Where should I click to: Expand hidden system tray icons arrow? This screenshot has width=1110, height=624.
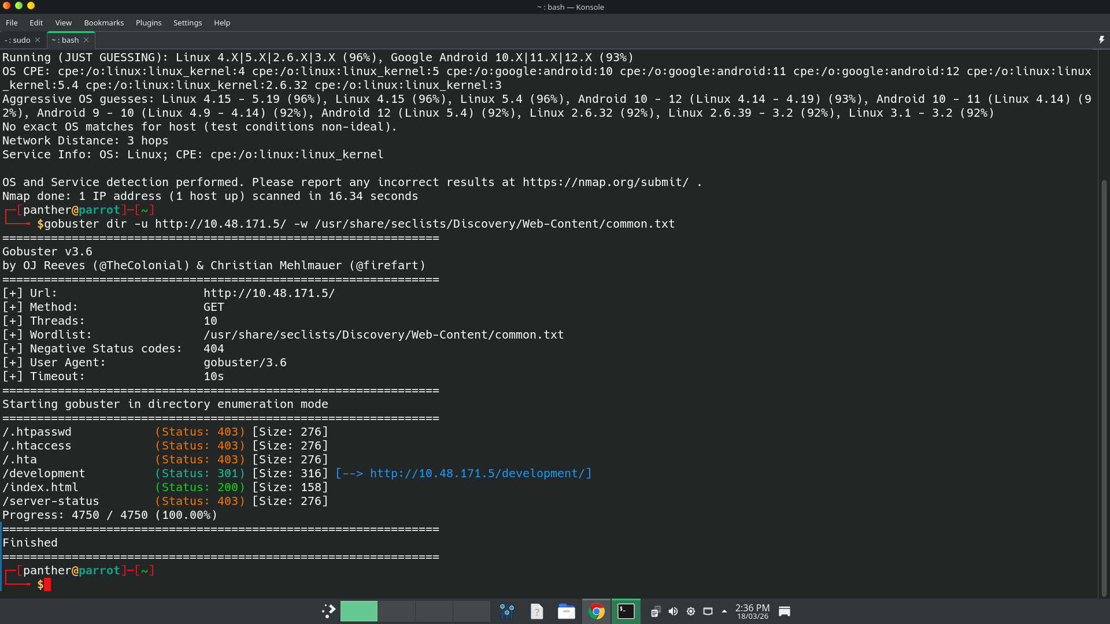[x=724, y=611]
